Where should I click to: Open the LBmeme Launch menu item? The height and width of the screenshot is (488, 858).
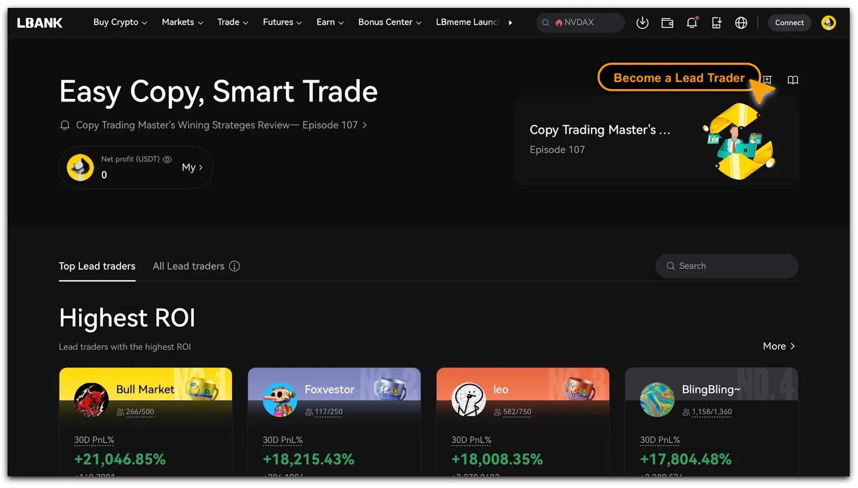pos(468,22)
